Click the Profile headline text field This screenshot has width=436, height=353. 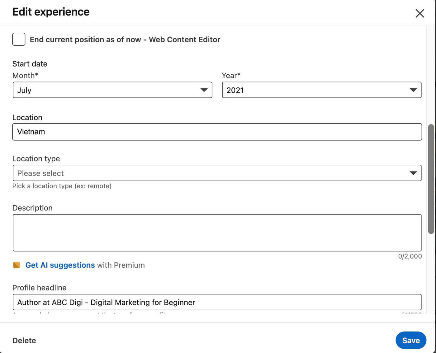tap(217, 302)
